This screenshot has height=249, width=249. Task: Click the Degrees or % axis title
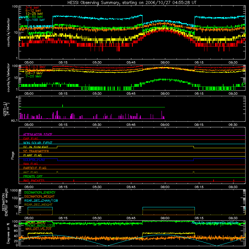point(8,233)
